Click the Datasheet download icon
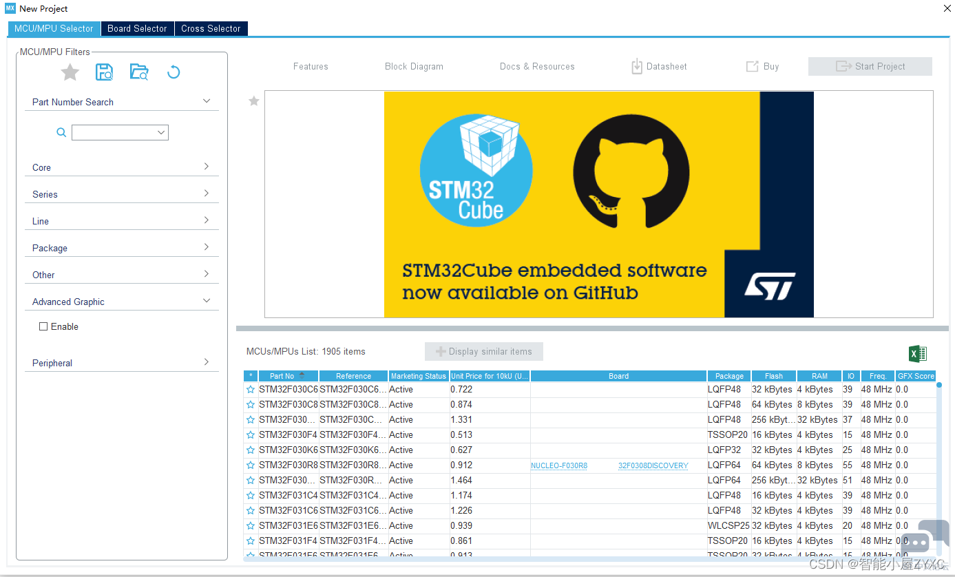 (x=637, y=66)
